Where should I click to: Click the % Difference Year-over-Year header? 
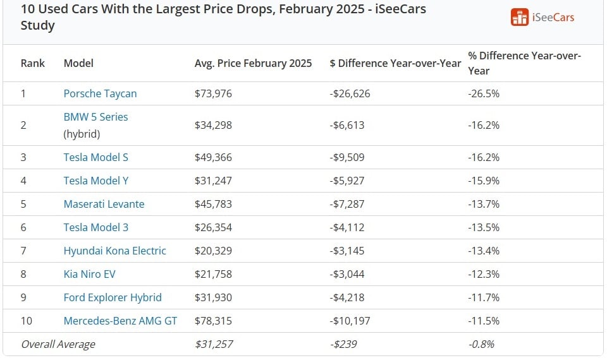coord(524,63)
